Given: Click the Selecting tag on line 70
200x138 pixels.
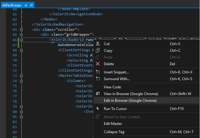Looking at the screenshot, I should tap(78, 60).
